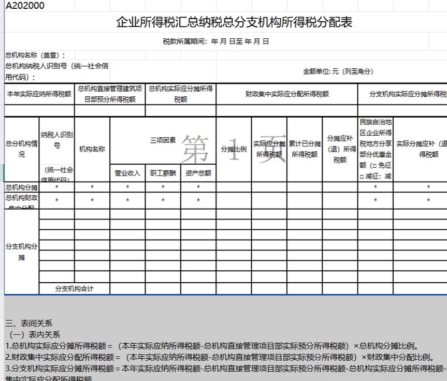Select 资产总额 column header
The image size is (447, 381).
[198, 173]
